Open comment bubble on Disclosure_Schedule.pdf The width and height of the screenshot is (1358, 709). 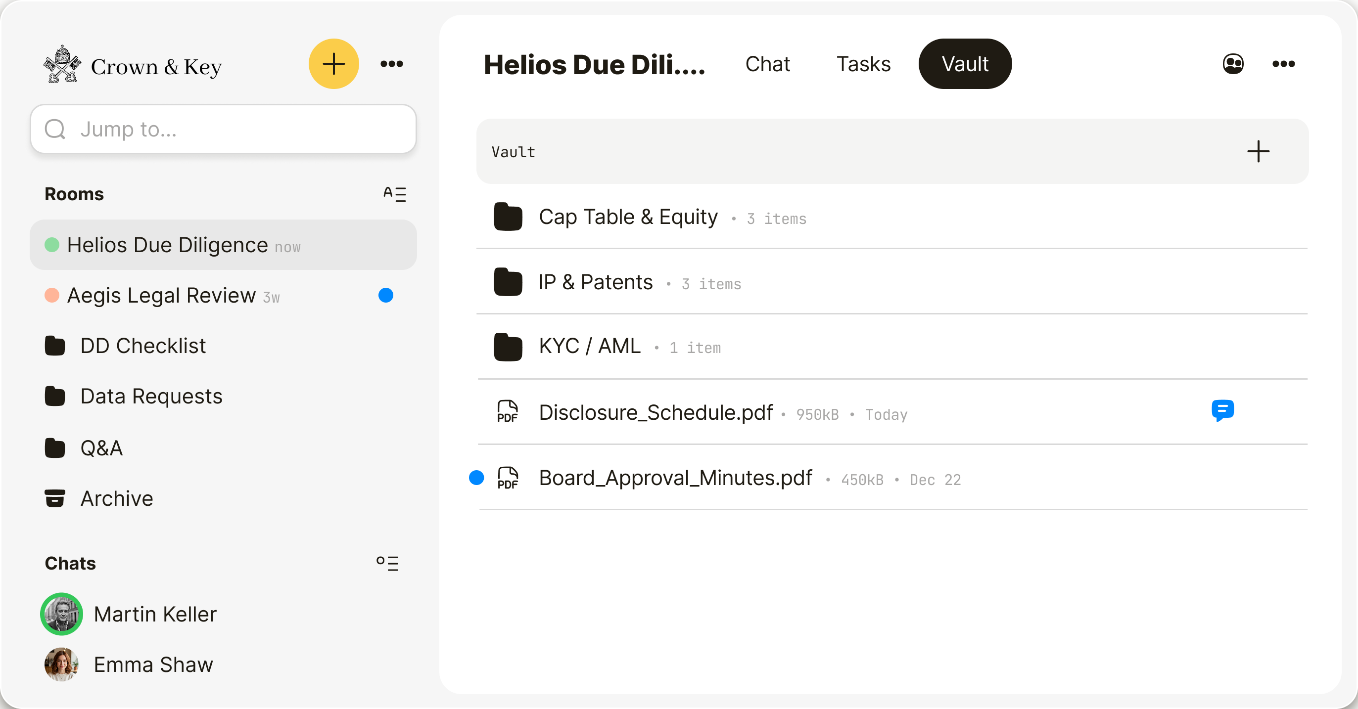[1222, 411]
